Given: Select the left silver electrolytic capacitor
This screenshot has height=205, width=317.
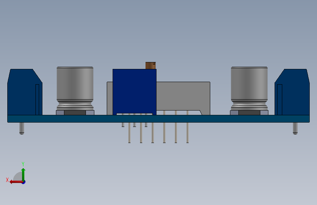Looking at the screenshot, I should pyautogui.click(x=75, y=88).
